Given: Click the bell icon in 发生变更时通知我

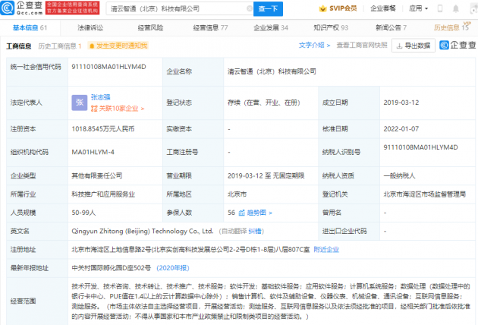Looking at the screenshot, I should [92, 46].
